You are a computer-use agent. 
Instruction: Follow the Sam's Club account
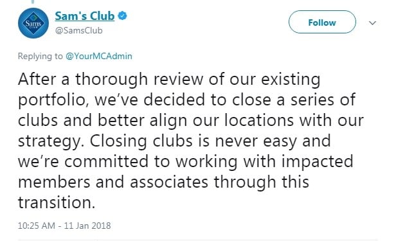(x=322, y=22)
